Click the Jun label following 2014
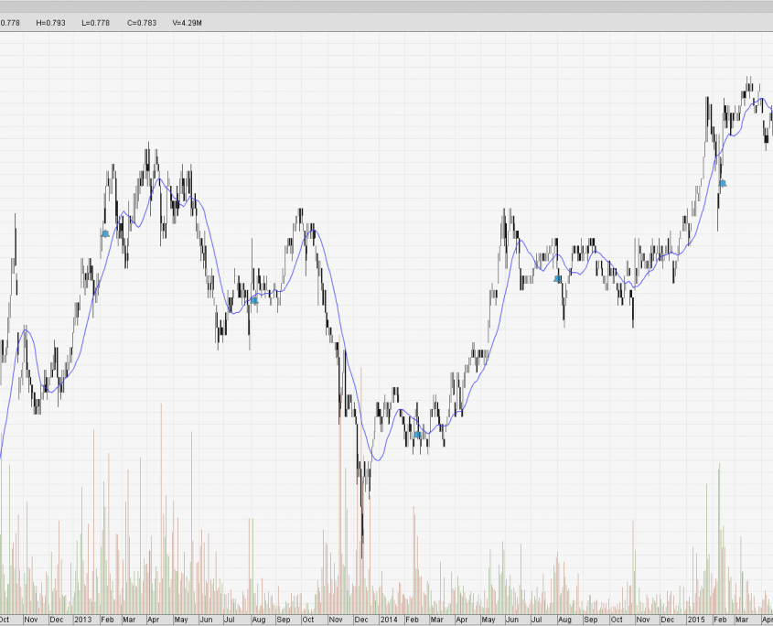The height and width of the screenshot is (626, 773). (514, 620)
